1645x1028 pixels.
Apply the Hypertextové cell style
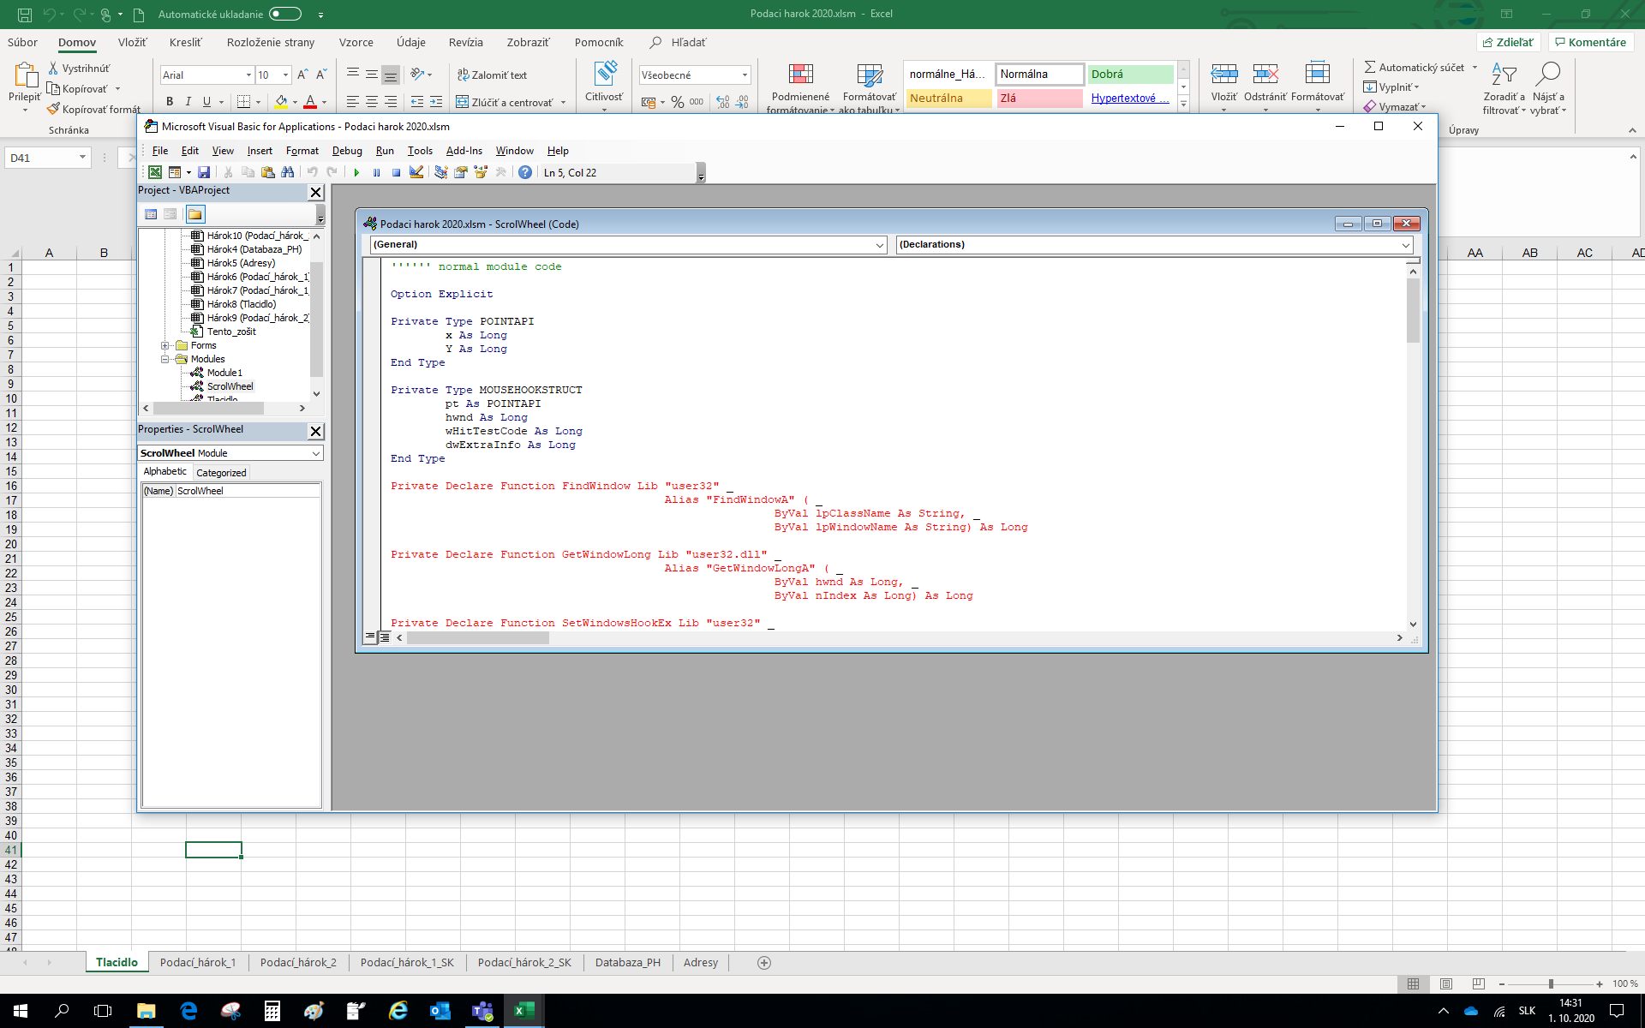(x=1129, y=98)
